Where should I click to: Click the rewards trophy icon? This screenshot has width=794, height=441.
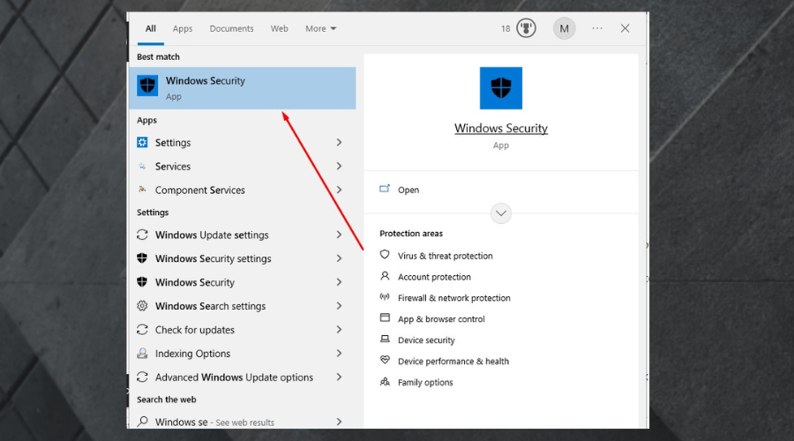coord(526,28)
